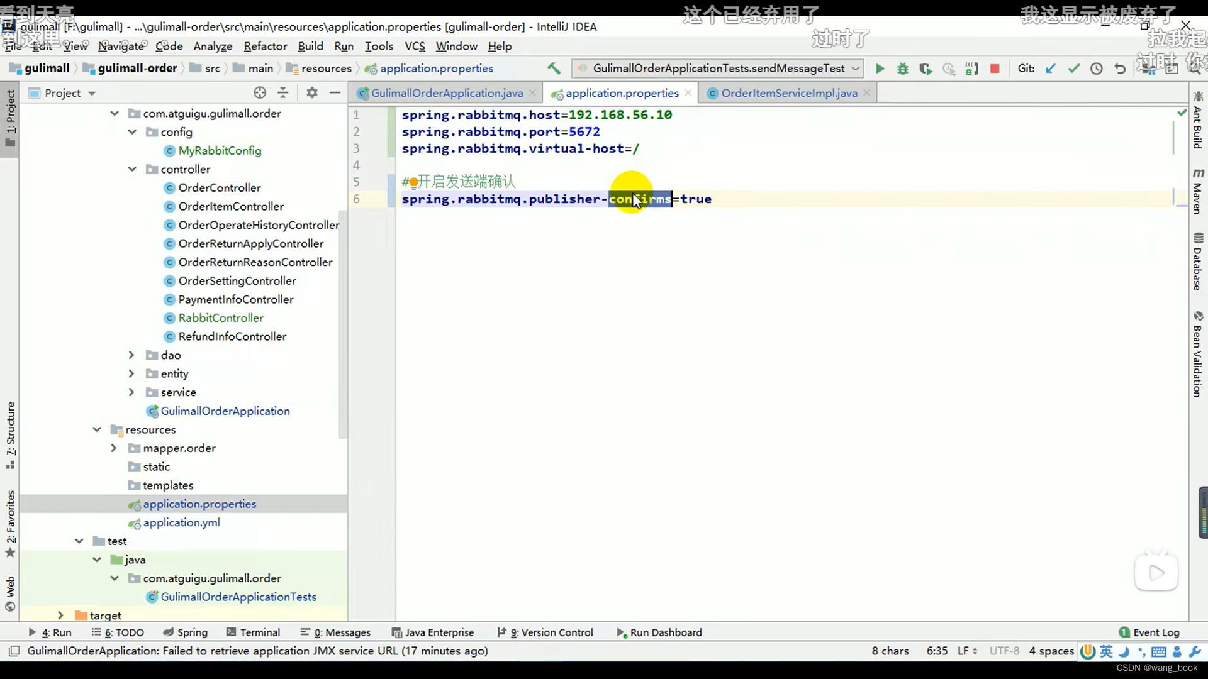Revert changes with undo arrow icon
This screenshot has width=1208, height=679.
(x=1120, y=69)
